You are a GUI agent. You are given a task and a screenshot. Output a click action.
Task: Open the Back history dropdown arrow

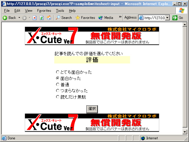point(19,18)
